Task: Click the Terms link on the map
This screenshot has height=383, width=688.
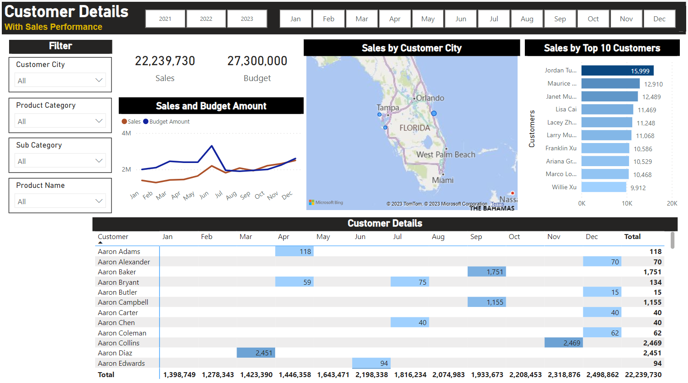Action: tap(497, 204)
